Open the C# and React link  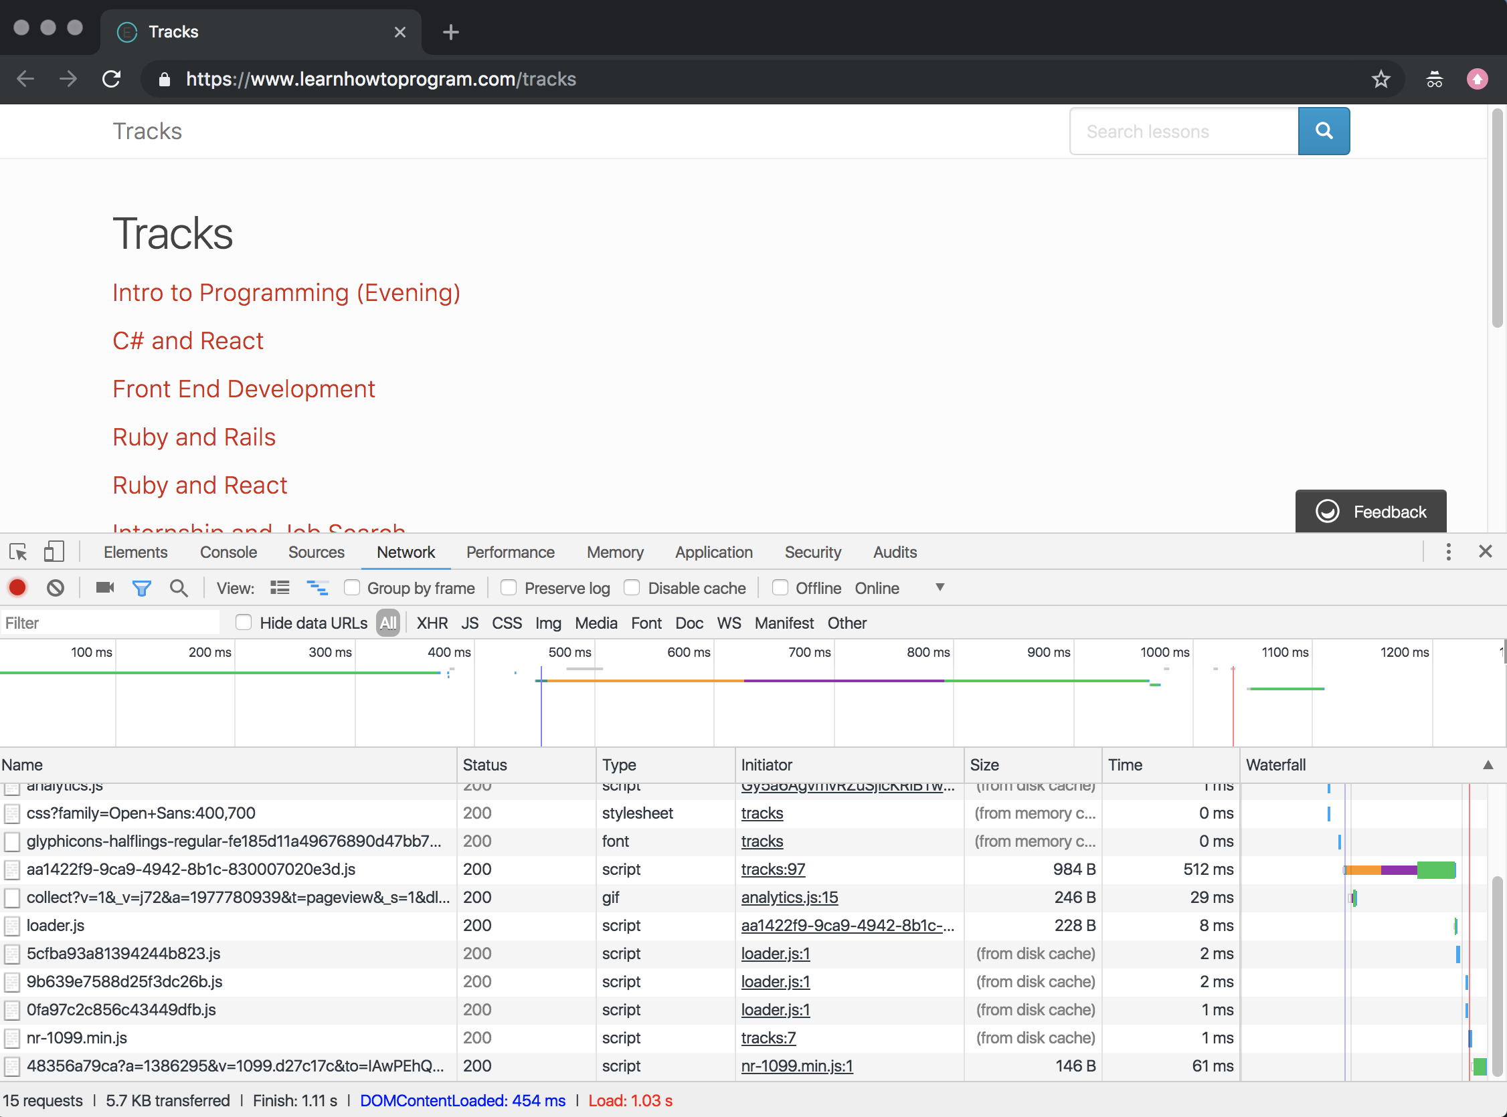pos(188,340)
